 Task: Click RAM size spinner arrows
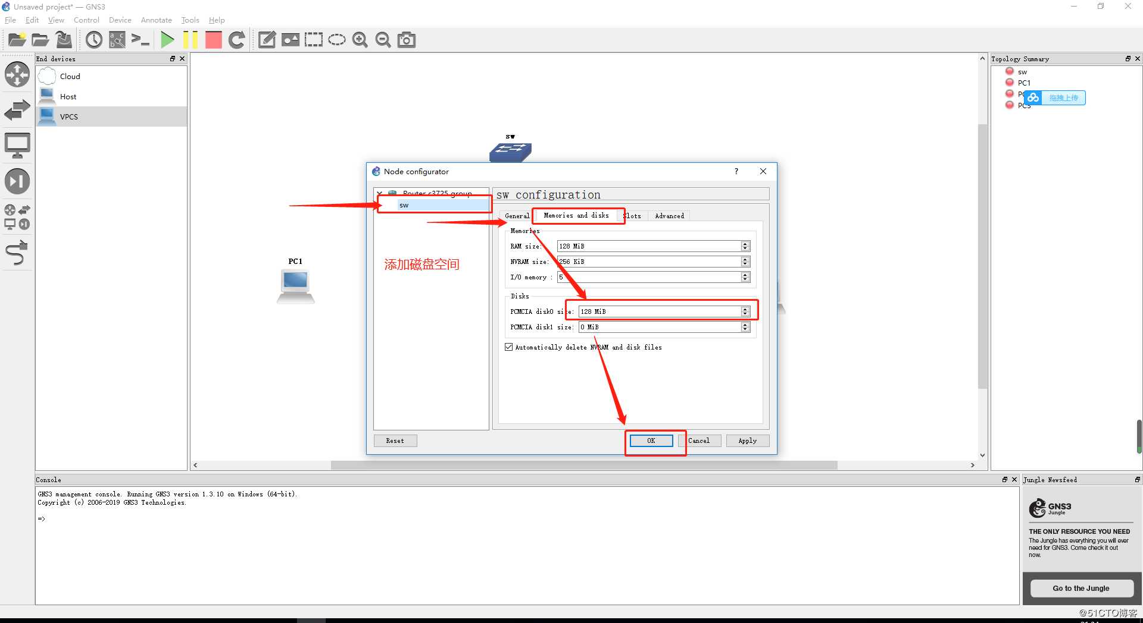click(x=745, y=246)
